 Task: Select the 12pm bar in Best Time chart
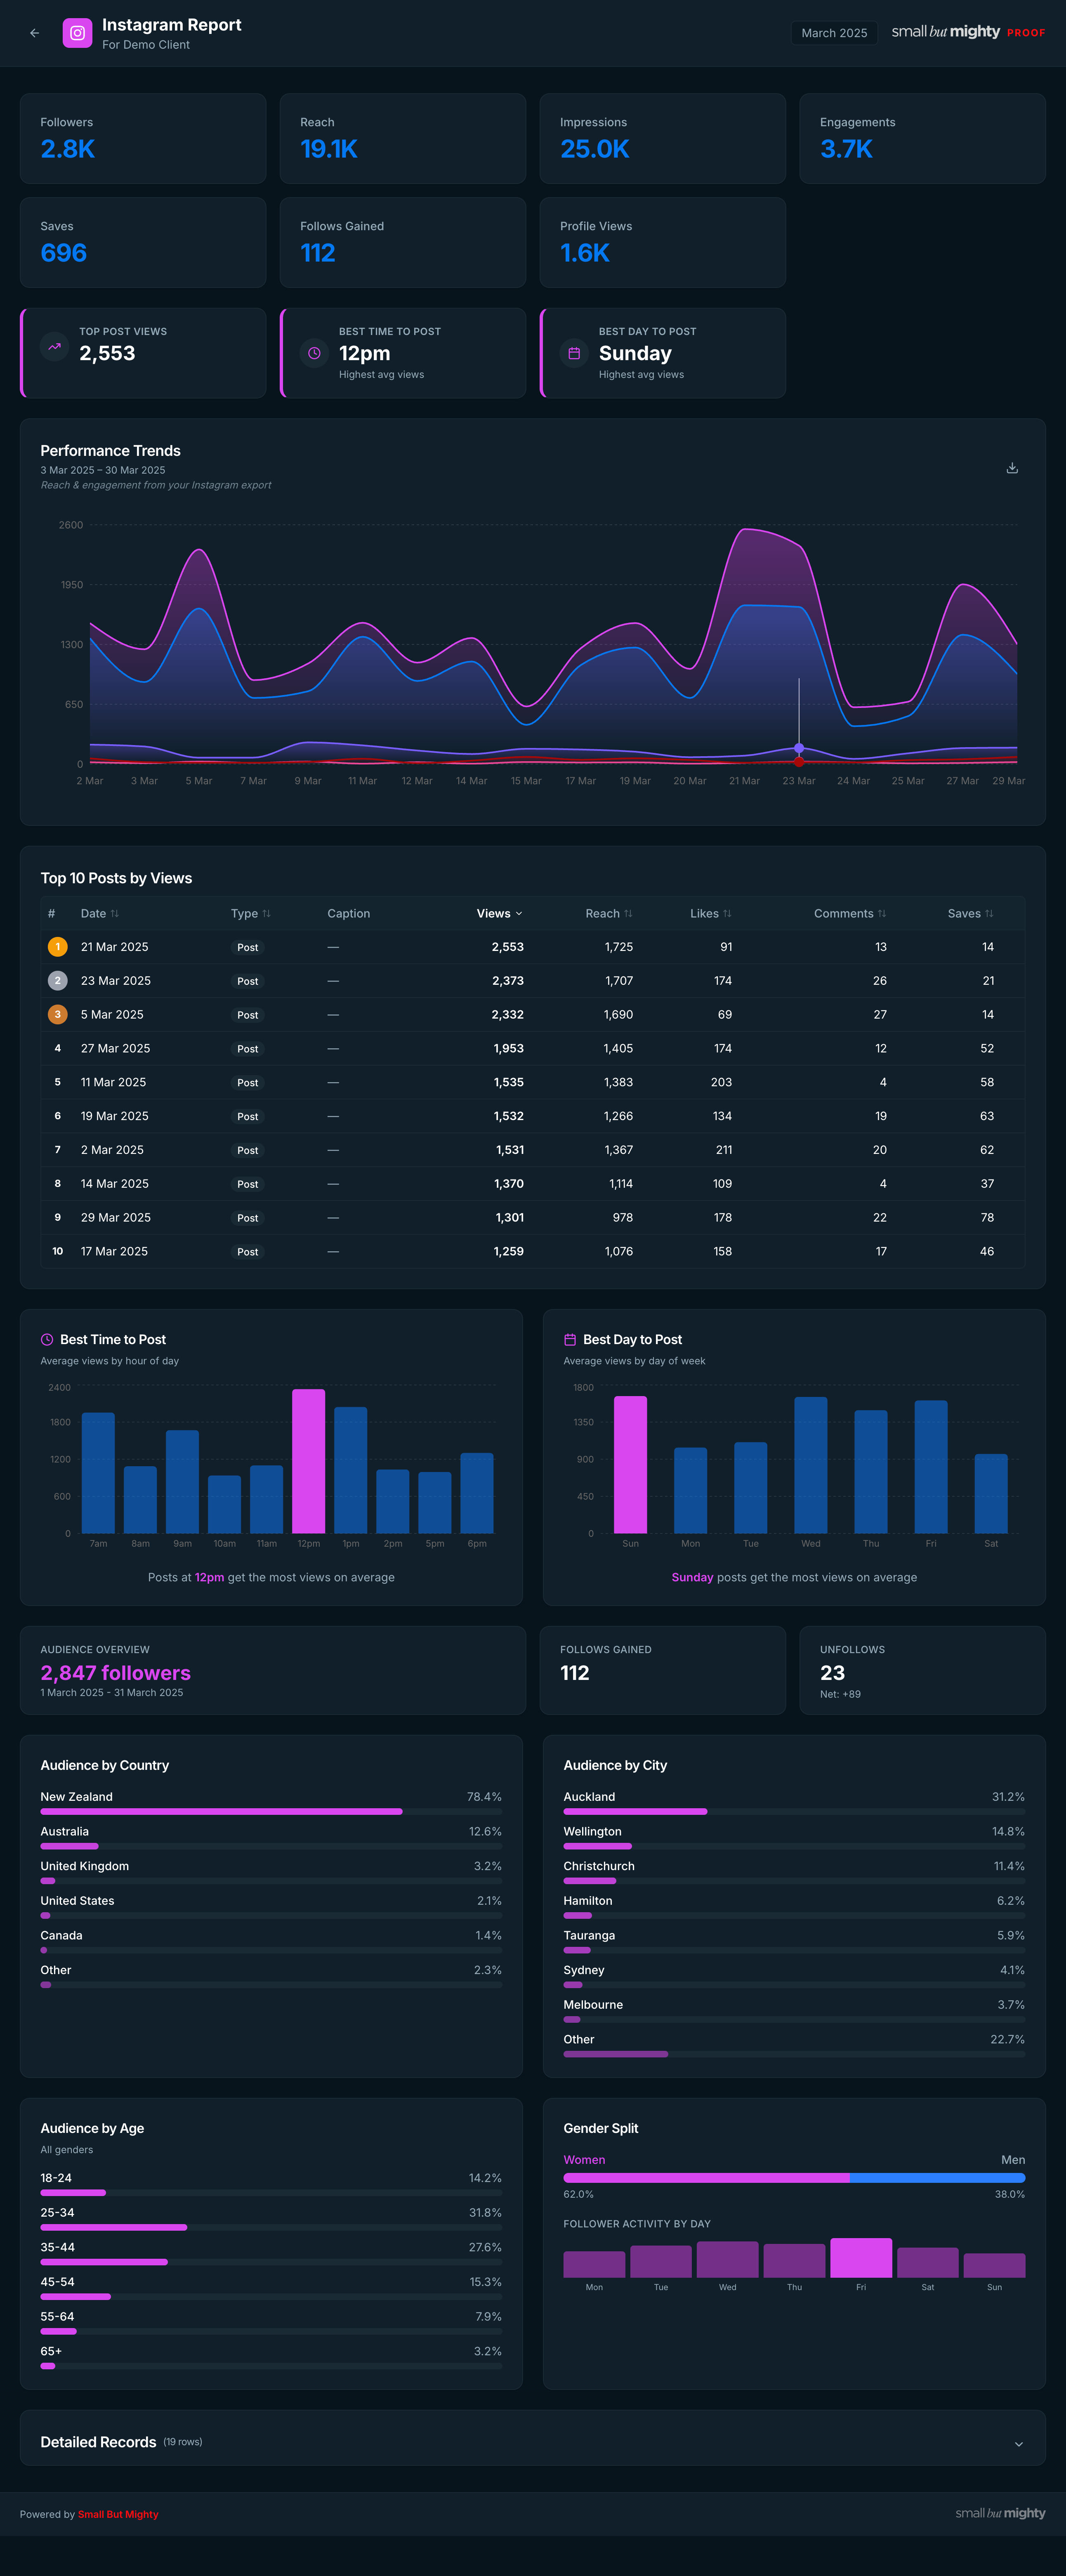point(309,1461)
